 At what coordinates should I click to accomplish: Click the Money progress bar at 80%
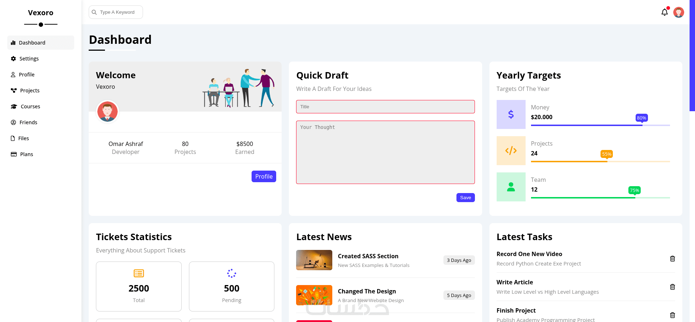coord(601,125)
